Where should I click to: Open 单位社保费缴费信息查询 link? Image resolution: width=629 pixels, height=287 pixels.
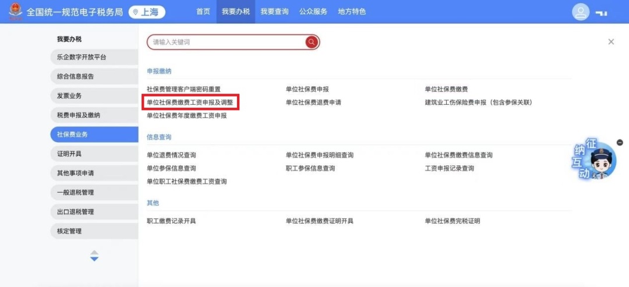pyautogui.click(x=459, y=155)
